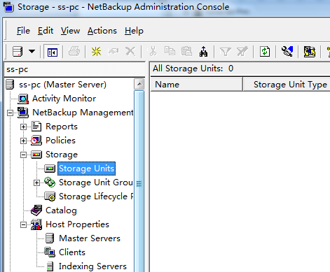Select Storage Lifecycle Policies tree item
This screenshot has height=272, width=330.
tap(96, 196)
